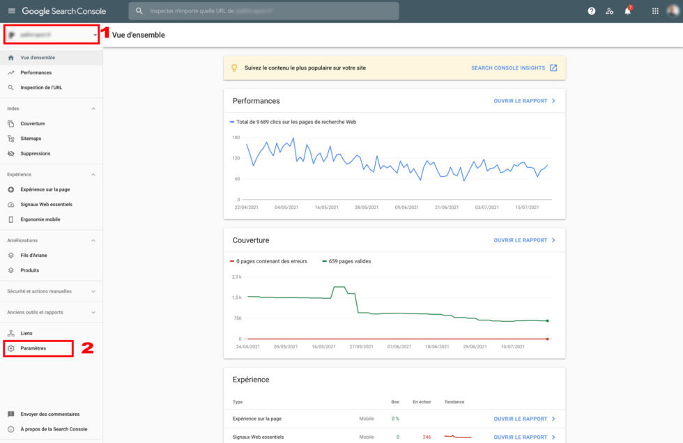
Task: Open Envoyer des commentaires feedback
Action: click(x=49, y=414)
